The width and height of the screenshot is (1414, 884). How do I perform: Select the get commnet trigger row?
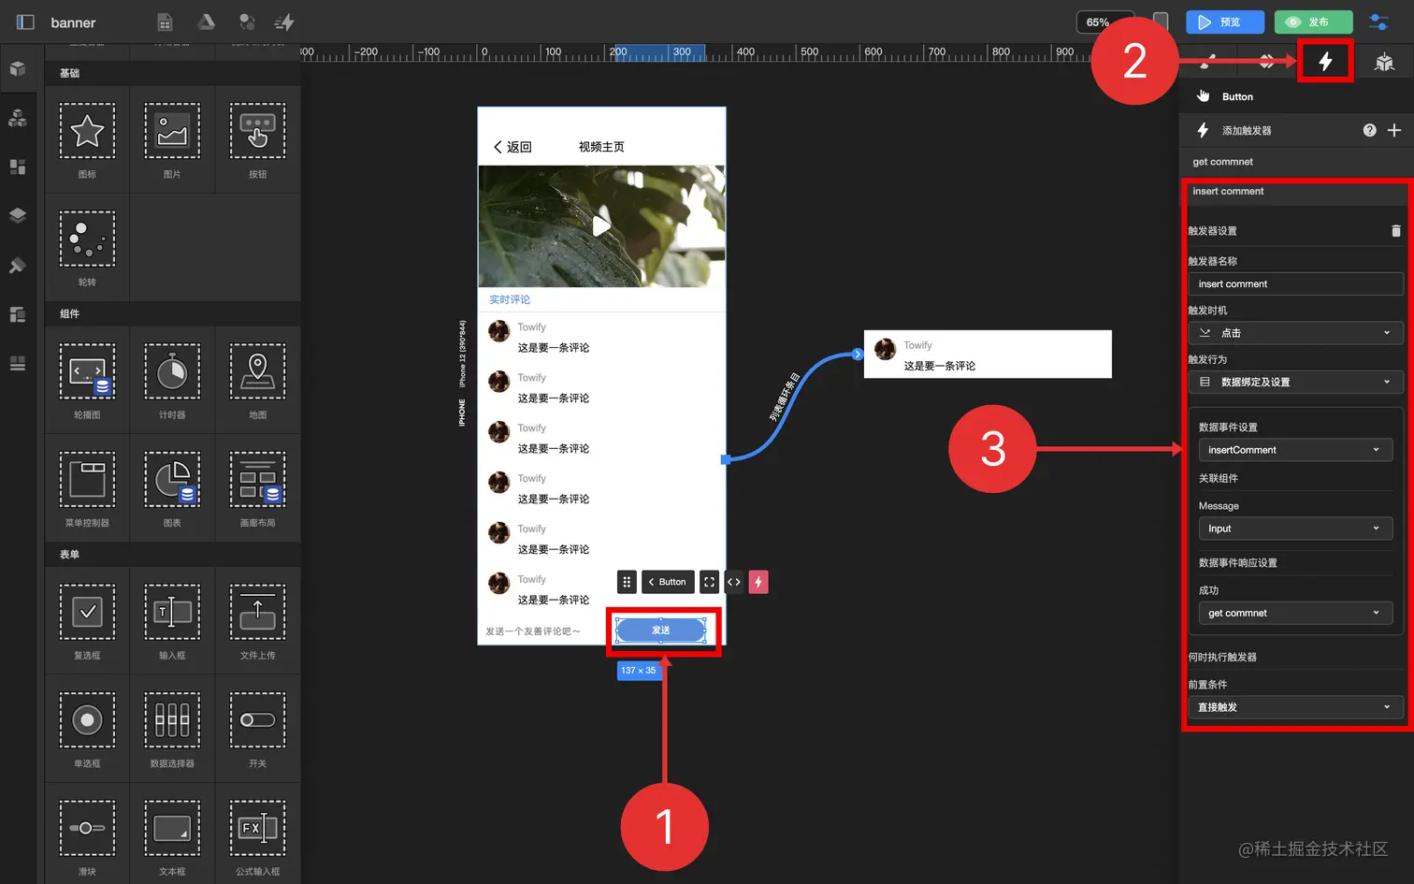tap(1295, 162)
